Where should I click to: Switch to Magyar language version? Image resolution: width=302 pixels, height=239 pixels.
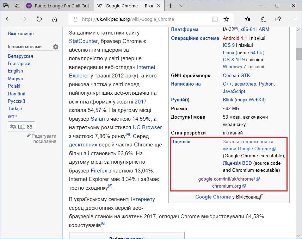16,78
